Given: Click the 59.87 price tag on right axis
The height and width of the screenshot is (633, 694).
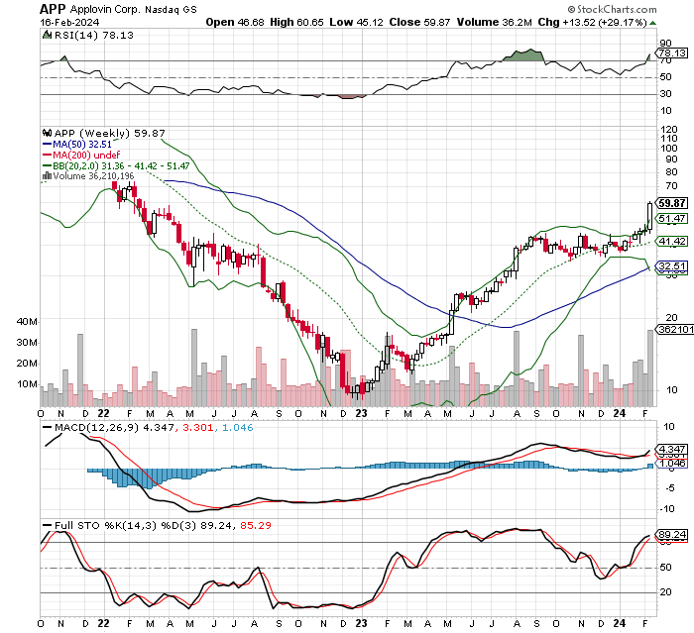Looking at the screenshot, I should [672, 203].
